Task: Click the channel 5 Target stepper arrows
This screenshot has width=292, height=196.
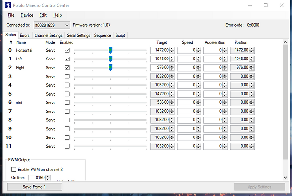Action: tap(172, 94)
